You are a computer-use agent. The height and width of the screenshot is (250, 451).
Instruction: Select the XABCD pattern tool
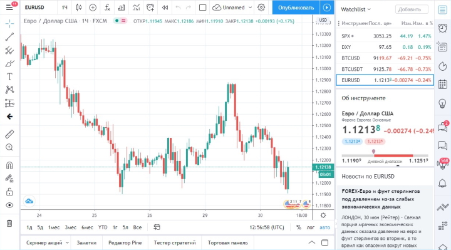pyautogui.click(x=9, y=90)
